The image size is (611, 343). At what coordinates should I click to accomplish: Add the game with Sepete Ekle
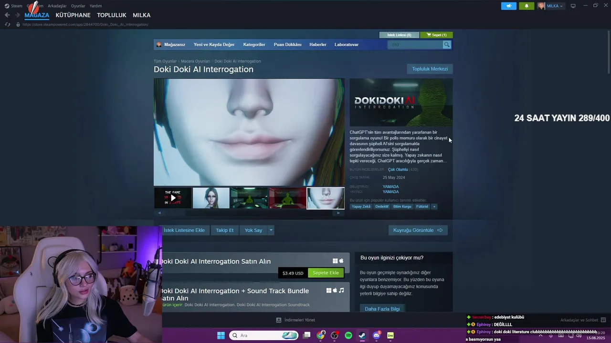tap(326, 273)
